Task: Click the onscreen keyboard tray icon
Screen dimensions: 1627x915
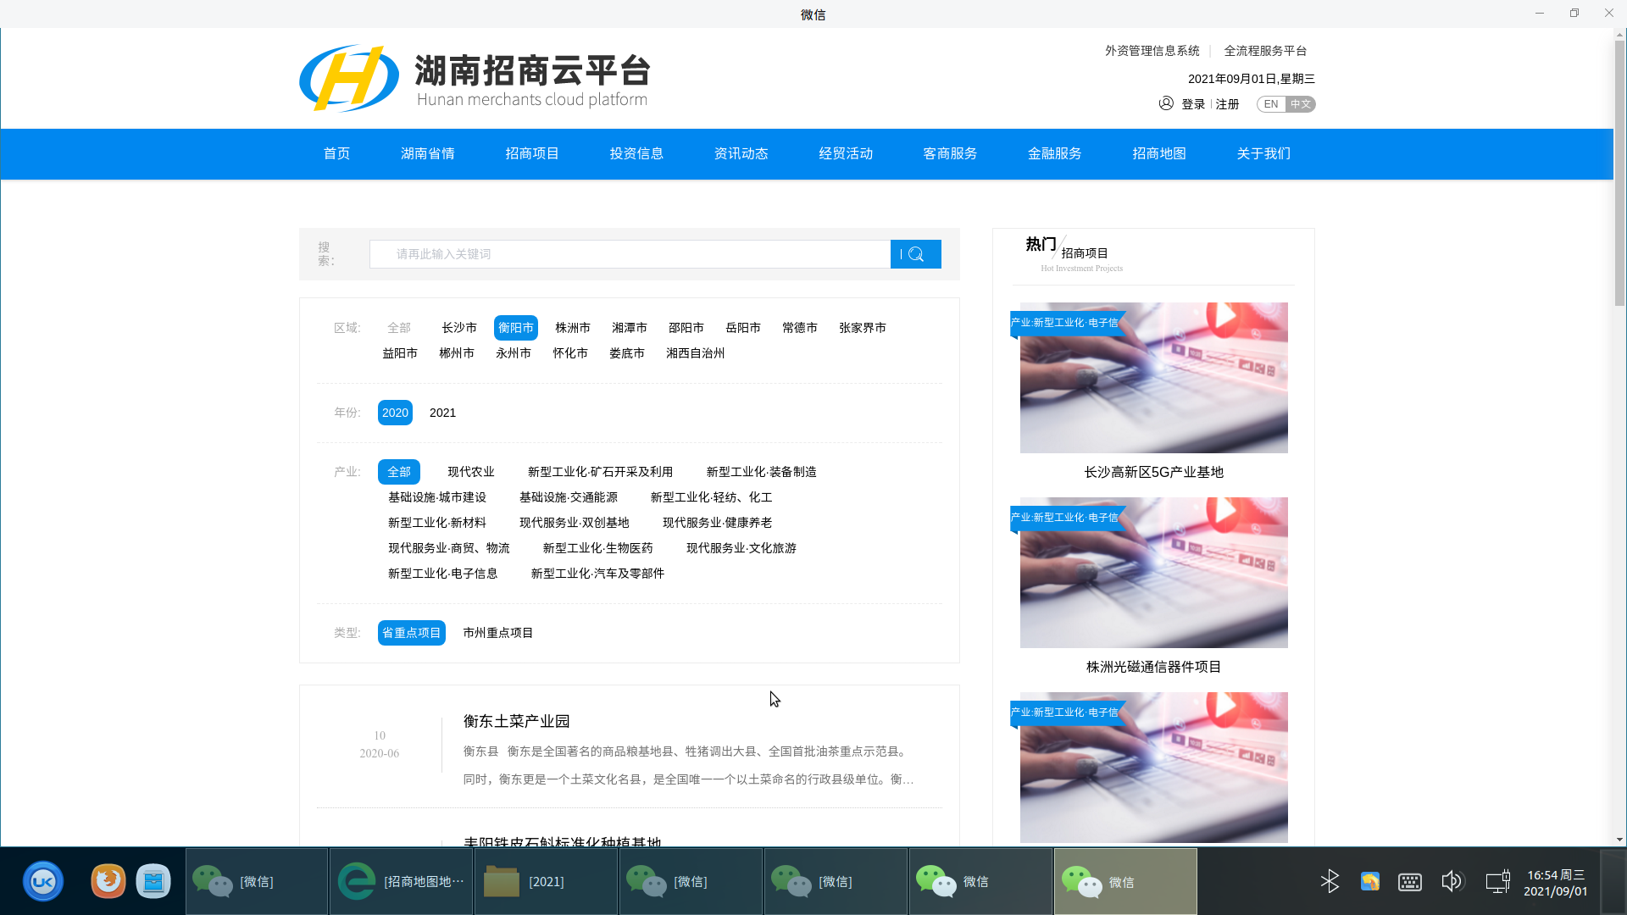Action: coord(1410,882)
